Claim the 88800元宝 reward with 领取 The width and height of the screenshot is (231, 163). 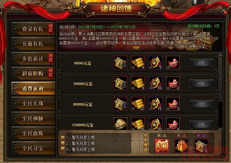click(201, 104)
